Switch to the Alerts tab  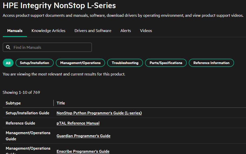[x=125, y=31]
